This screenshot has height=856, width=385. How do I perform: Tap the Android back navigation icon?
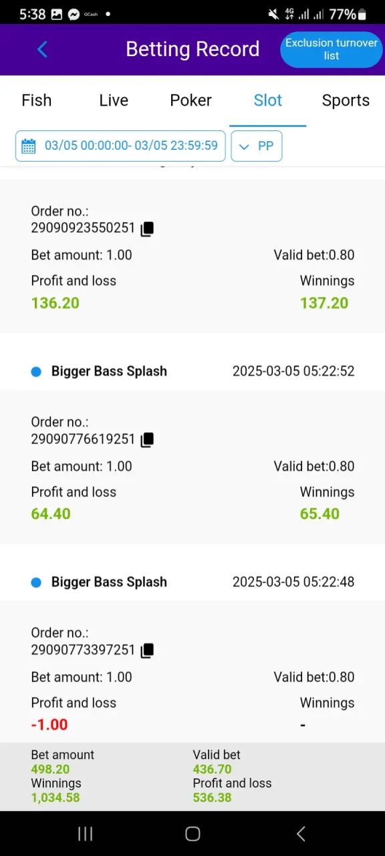pos(301,833)
